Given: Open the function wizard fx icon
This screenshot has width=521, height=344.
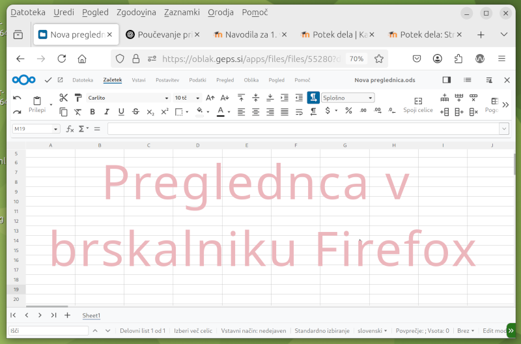Looking at the screenshot, I should pos(70,129).
